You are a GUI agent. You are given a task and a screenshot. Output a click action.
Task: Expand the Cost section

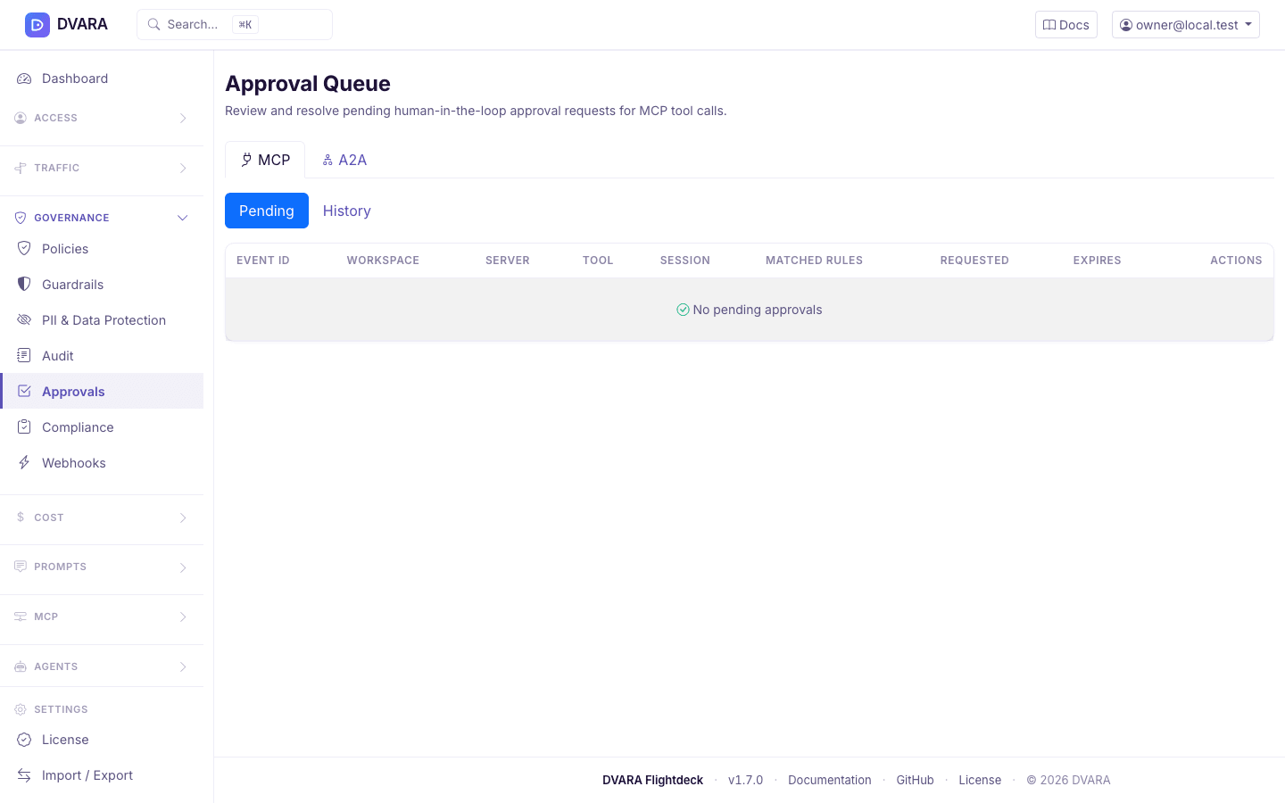102,517
